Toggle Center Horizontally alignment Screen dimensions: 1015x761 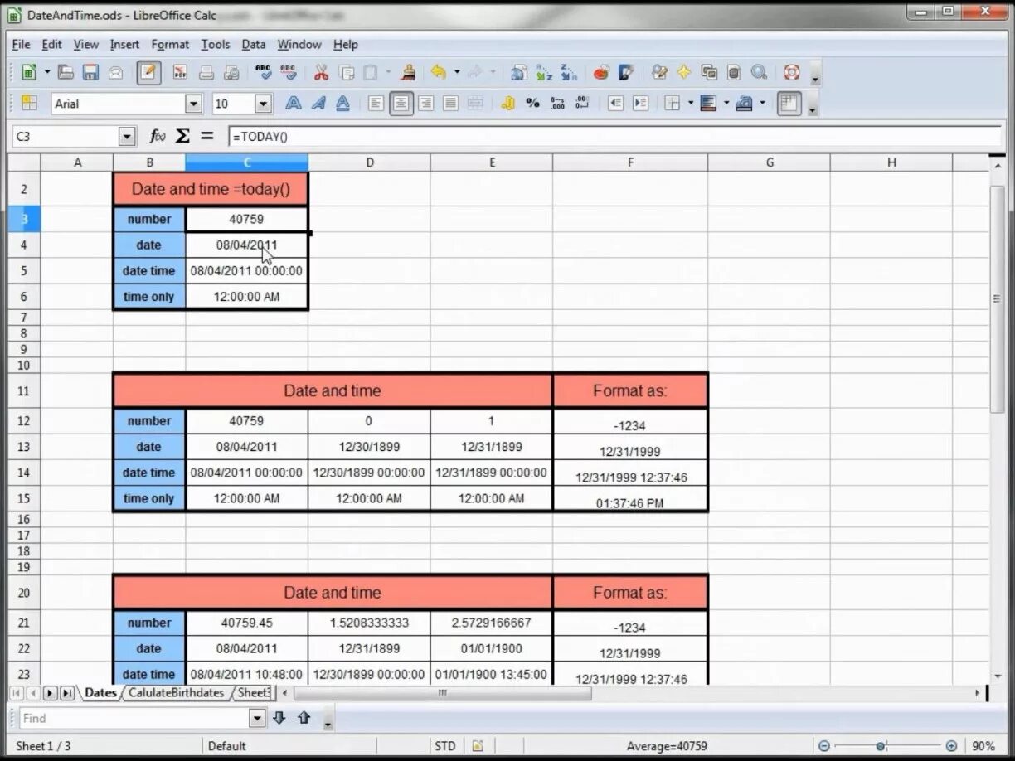pyautogui.click(x=401, y=104)
